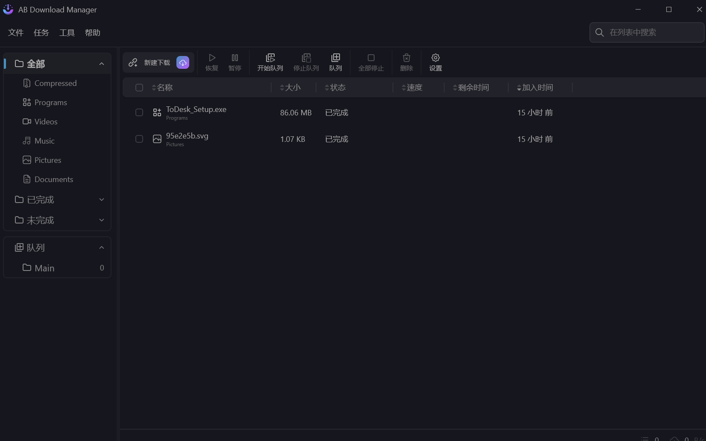This screenshot has width=706, height=441.
Task: Check the ToDesk_Setup.exe row checkbox
Action: (x=139, y=112)
